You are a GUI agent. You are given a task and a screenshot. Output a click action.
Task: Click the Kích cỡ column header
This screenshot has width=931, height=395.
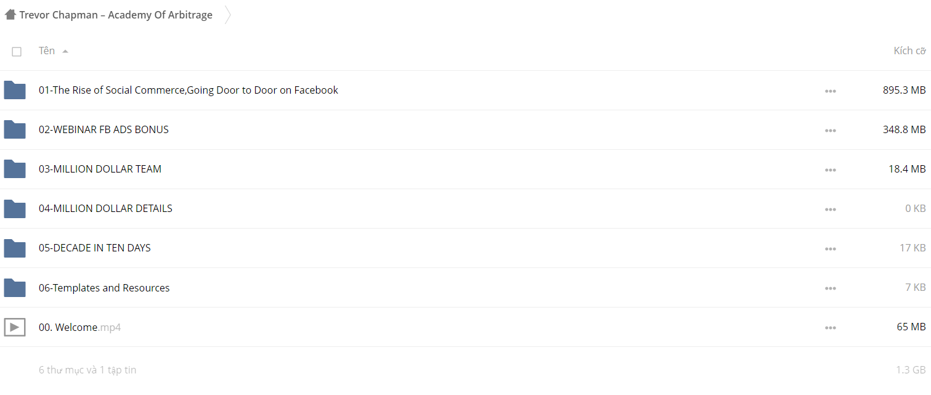(909, 51)
